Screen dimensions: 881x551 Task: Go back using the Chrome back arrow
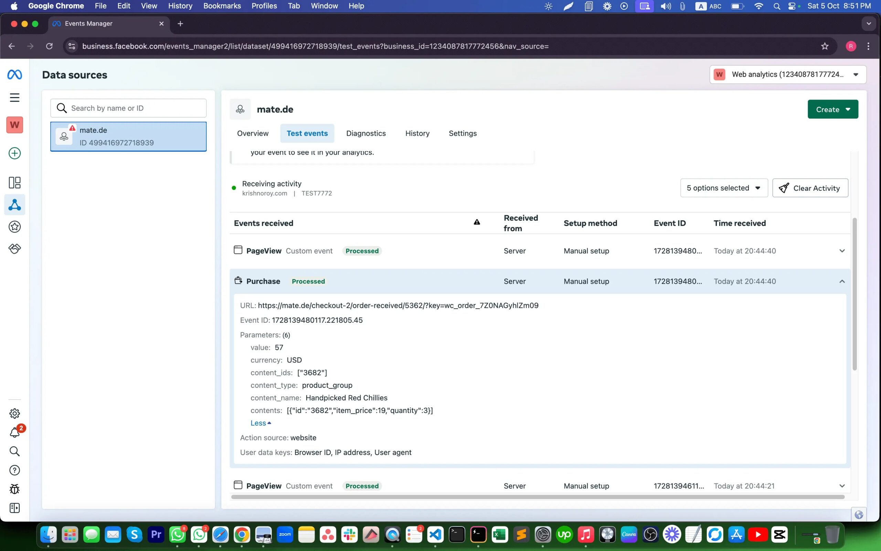pos(12,46)
